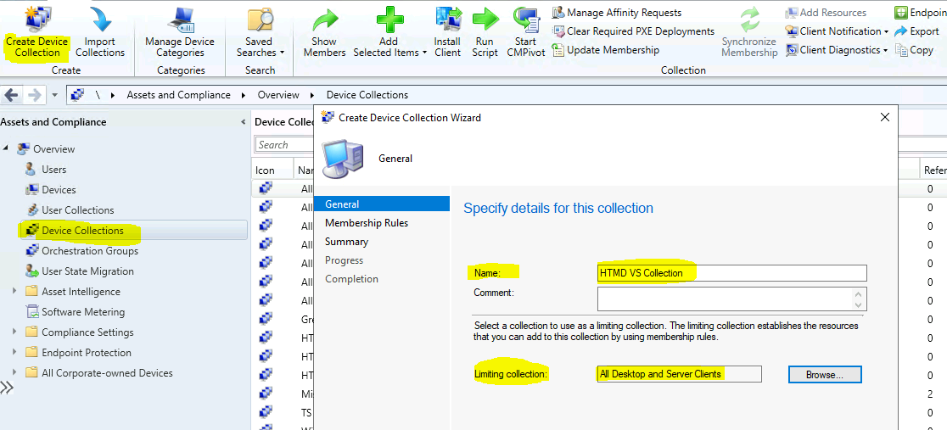Viewport: 947px width, 430px height.
Task: Click the Software Metering icon
Action: (x=32, y=311)
